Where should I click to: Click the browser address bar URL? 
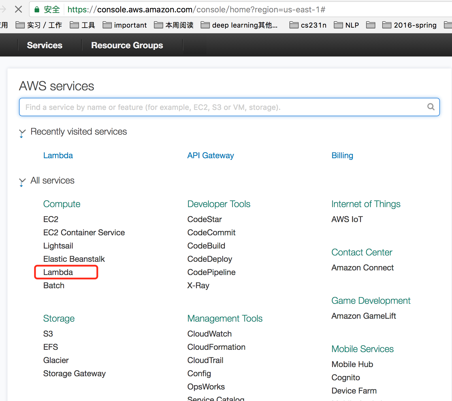coord(196,9)
